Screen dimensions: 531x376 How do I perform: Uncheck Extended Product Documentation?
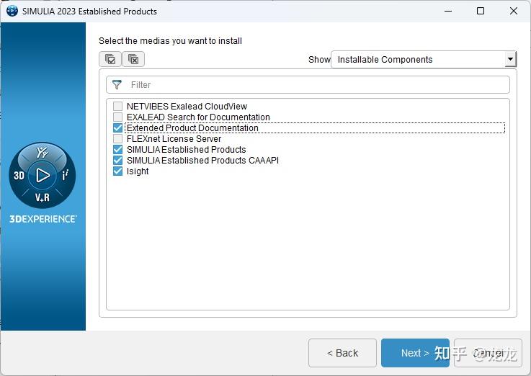tap(118, 128)
